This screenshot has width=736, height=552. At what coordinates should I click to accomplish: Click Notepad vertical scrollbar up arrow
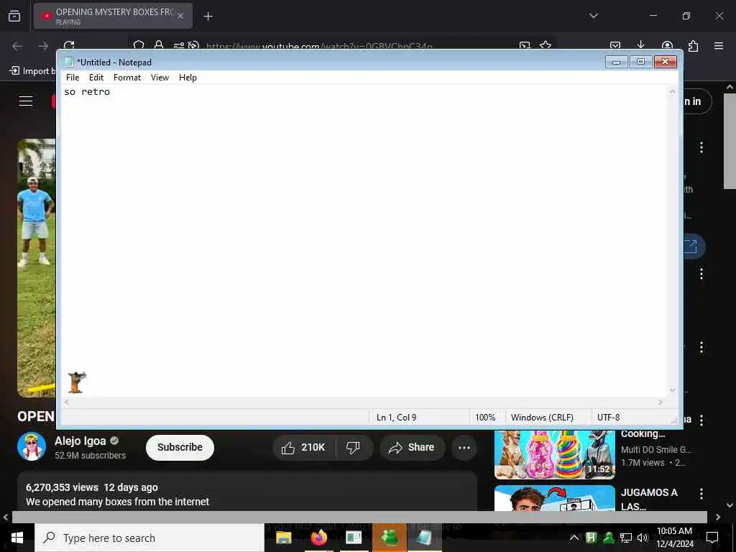(672, 91)
